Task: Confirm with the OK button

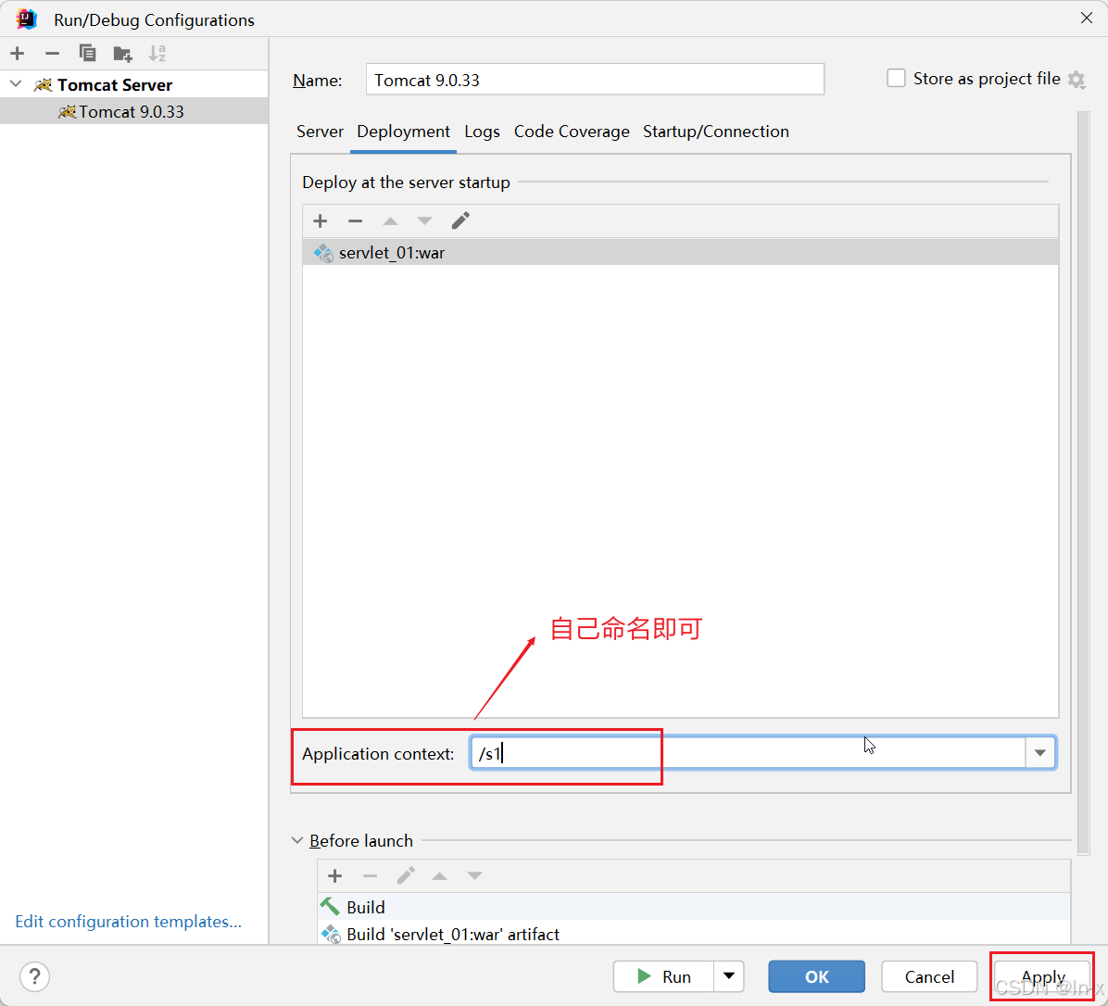Action: click(816, 976)
